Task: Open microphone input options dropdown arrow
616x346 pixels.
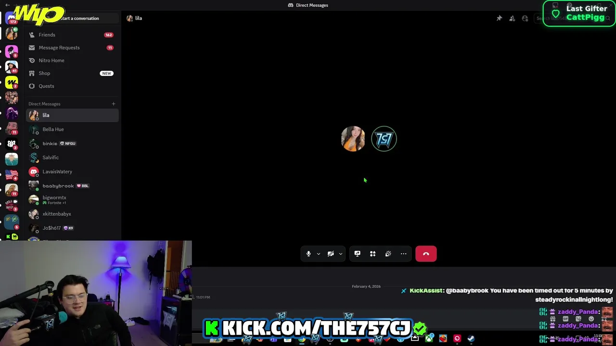Action: pos(318,254)
